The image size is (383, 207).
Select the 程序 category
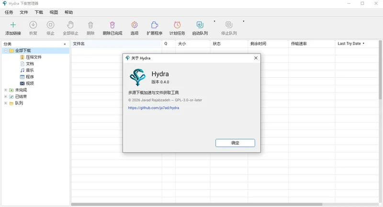coord(30,77)
